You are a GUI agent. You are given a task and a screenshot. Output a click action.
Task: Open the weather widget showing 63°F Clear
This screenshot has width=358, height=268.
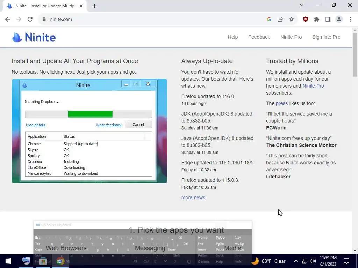click(268, 261)
